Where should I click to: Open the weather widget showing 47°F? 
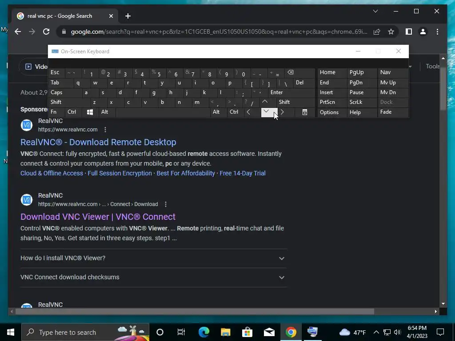tap(352, 332)
